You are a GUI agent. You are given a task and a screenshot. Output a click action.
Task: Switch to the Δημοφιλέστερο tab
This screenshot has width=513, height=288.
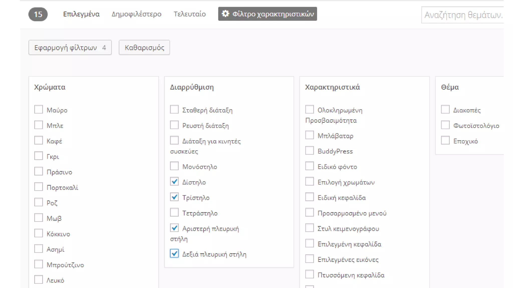136,14
